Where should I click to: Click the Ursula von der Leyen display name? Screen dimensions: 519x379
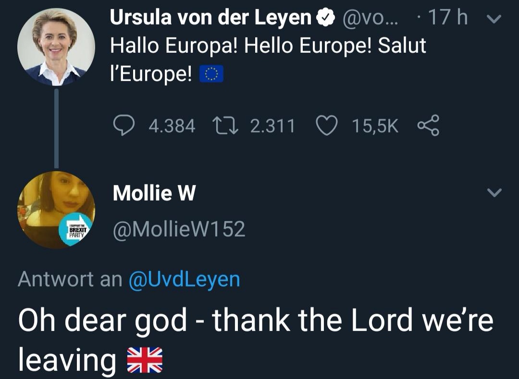click(211, 18)
